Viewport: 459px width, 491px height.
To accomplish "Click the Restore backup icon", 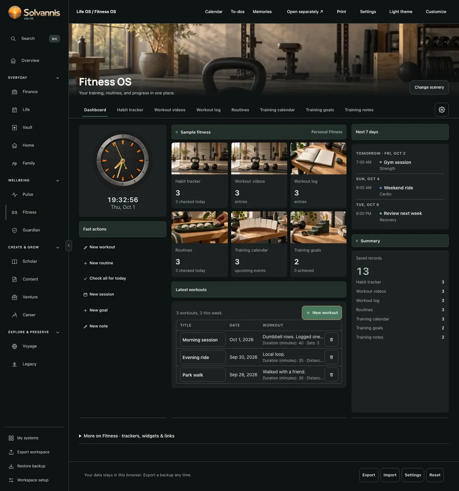I will coord(11,466).
